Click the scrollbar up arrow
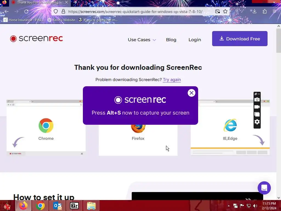 pyautogui.click(x=279, y=26)
